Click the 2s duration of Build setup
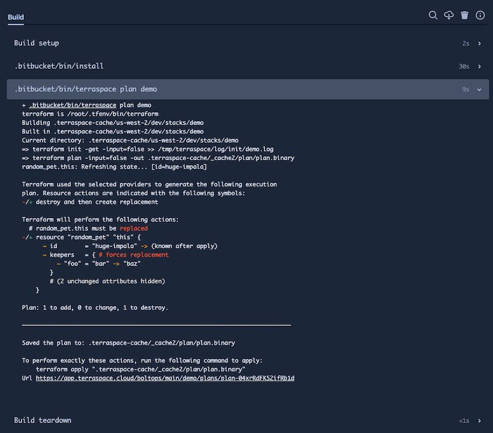493x433 pixels. click(x=466, y=44)
